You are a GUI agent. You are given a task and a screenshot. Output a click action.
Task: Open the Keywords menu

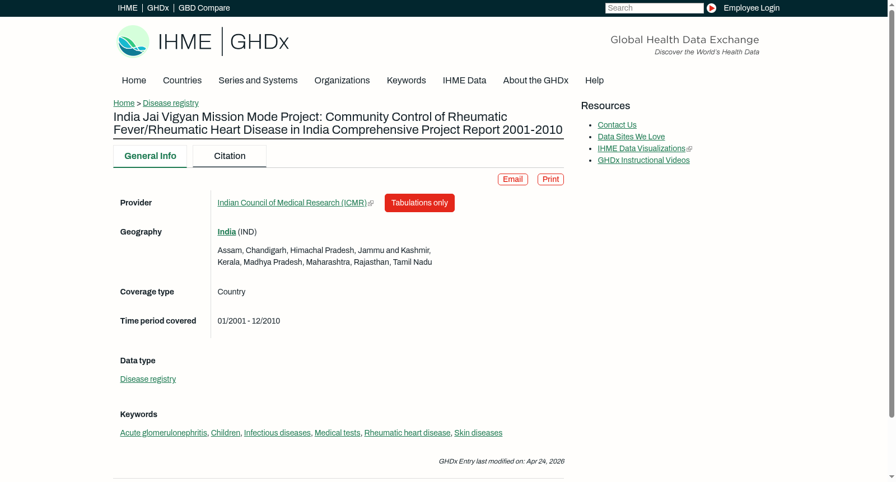point(407,81)
